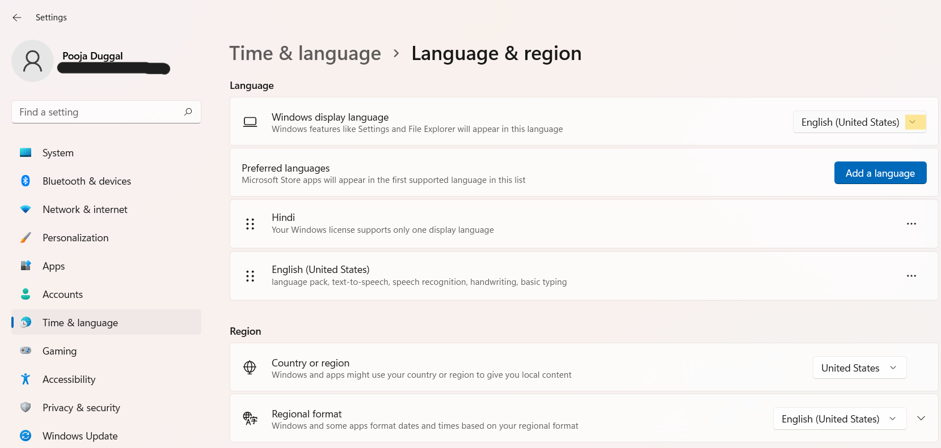941x448 pixels.
Task: Open Regional format language dropdown
Action: 839,419
